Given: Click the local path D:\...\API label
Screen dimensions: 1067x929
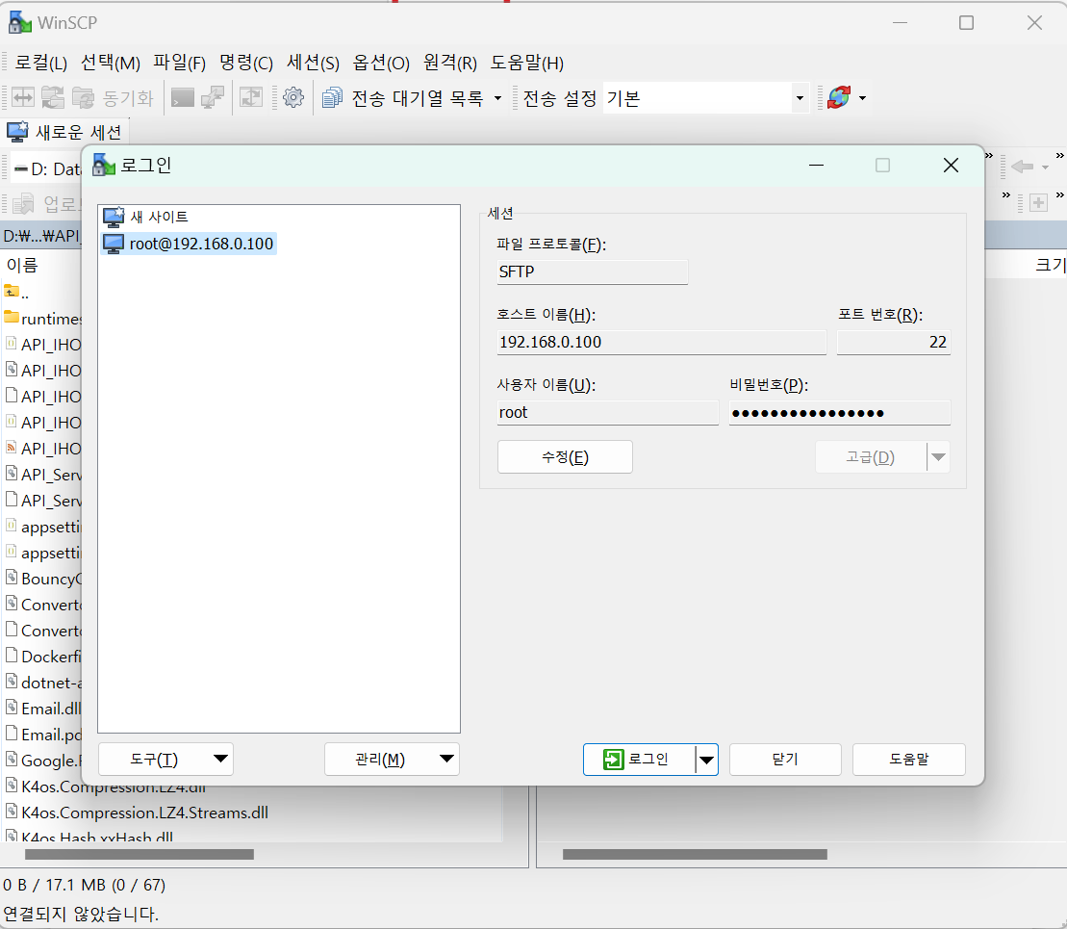Looking at the screenshot, I should [x=41, y=236].
